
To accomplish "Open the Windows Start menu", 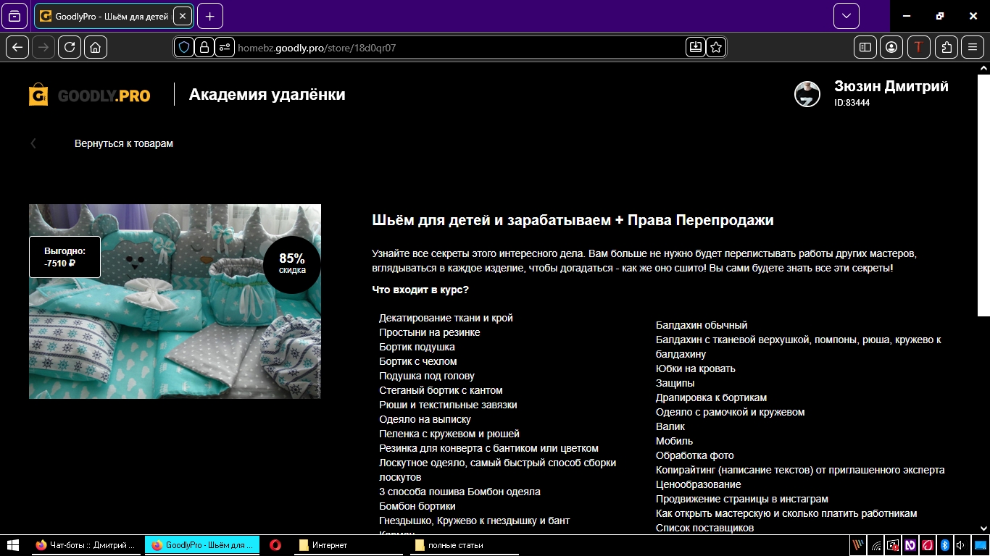I will tap(13, 545).
